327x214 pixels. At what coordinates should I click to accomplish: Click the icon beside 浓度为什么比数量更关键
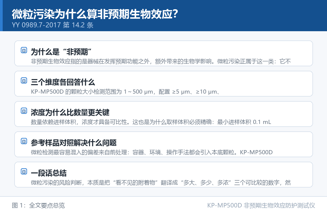[x=24, y=111]
